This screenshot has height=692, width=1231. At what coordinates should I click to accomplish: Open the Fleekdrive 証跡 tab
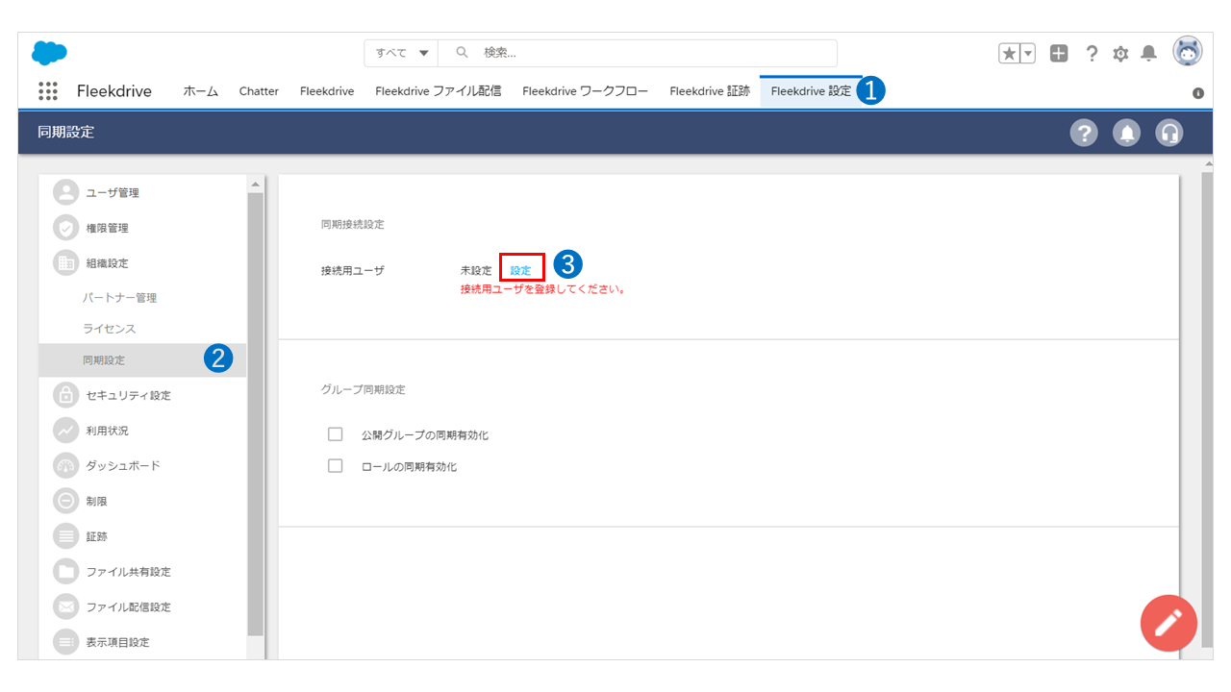pyautogui.click(x=710, y=91)
